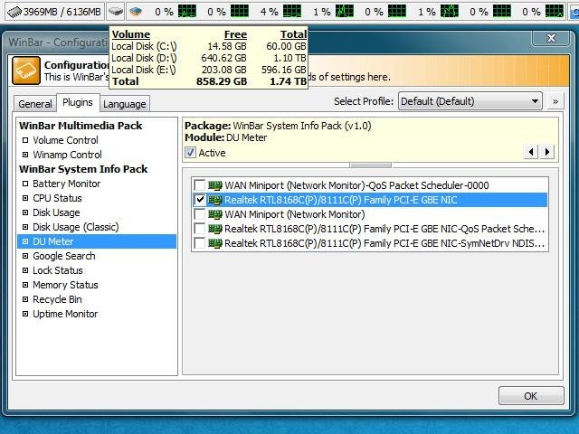Select Memory Status plugin
This screenshot has height=434, width=579.
click(x=65, y=285)
